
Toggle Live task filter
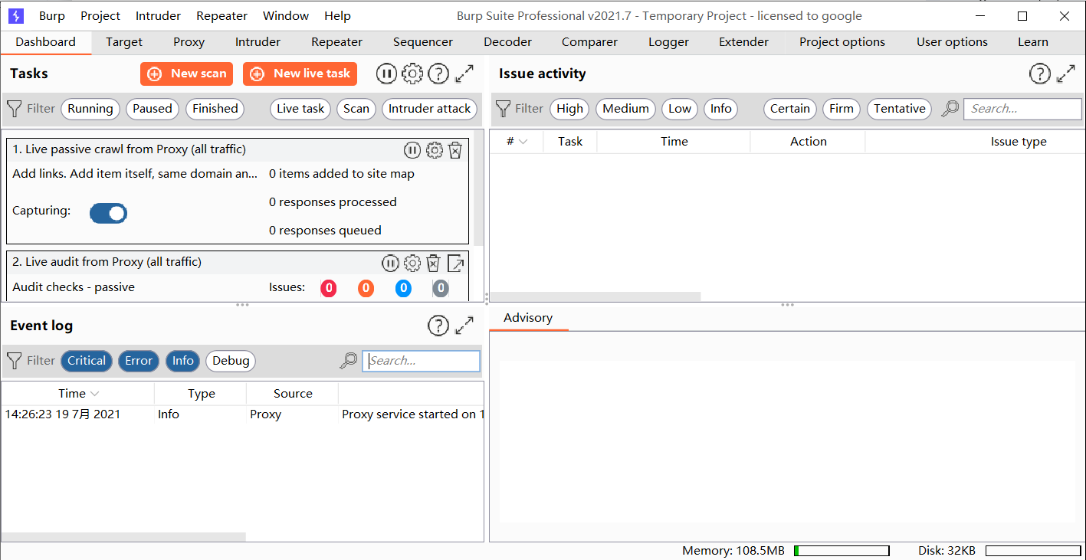[300, 109]
